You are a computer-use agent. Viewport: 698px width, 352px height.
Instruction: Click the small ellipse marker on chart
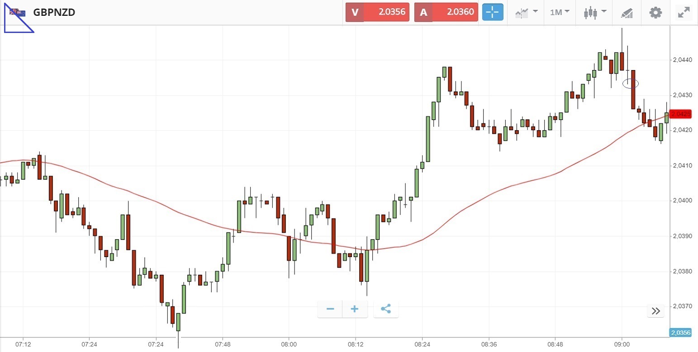coord(631,83)
